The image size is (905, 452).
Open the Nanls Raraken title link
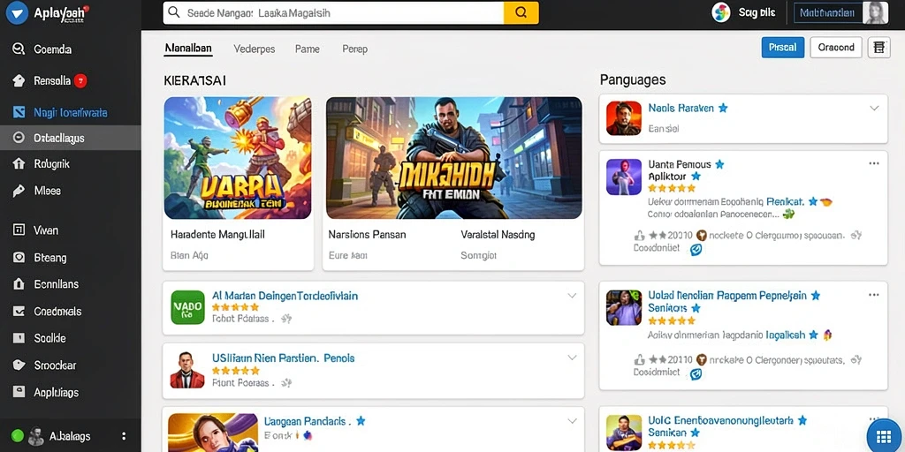(681, 108)
